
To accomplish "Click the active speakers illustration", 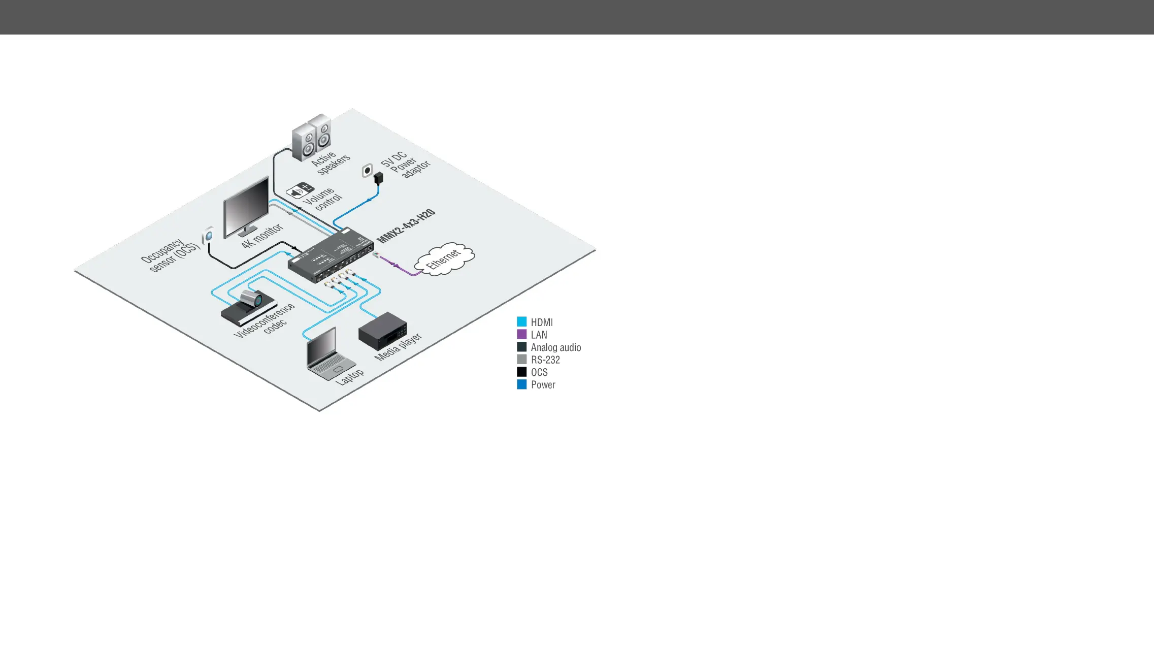I will pos(312,137).
